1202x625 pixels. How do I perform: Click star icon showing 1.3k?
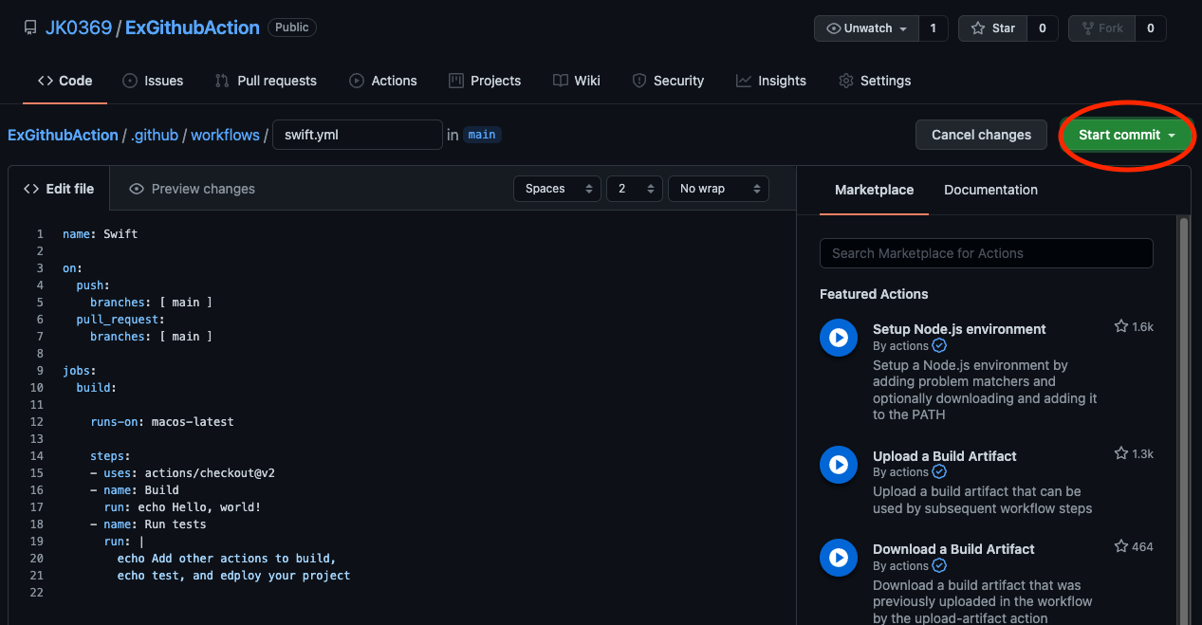1121,453
